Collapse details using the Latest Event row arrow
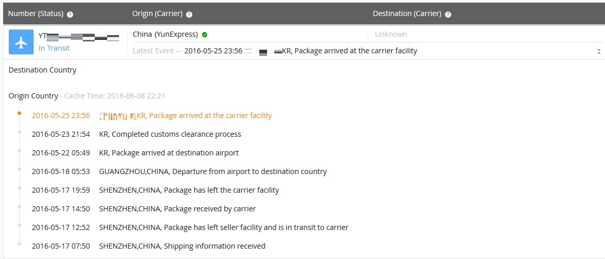Viewport: 605px width, 259px height. click(x=599, y=51)
